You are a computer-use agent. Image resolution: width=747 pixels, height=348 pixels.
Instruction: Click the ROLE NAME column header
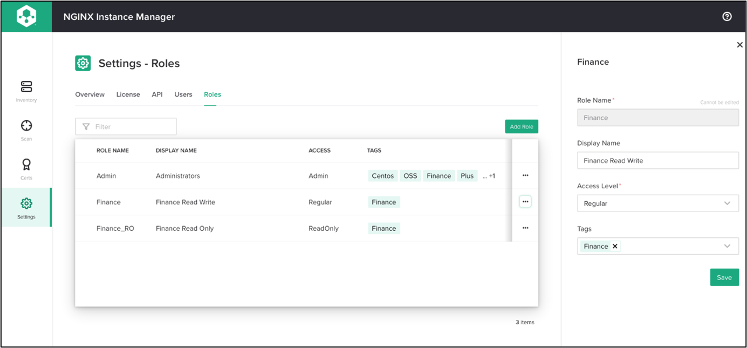(113, 151)
